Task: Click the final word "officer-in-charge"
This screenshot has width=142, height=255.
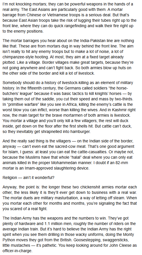Action: [17, 251]
